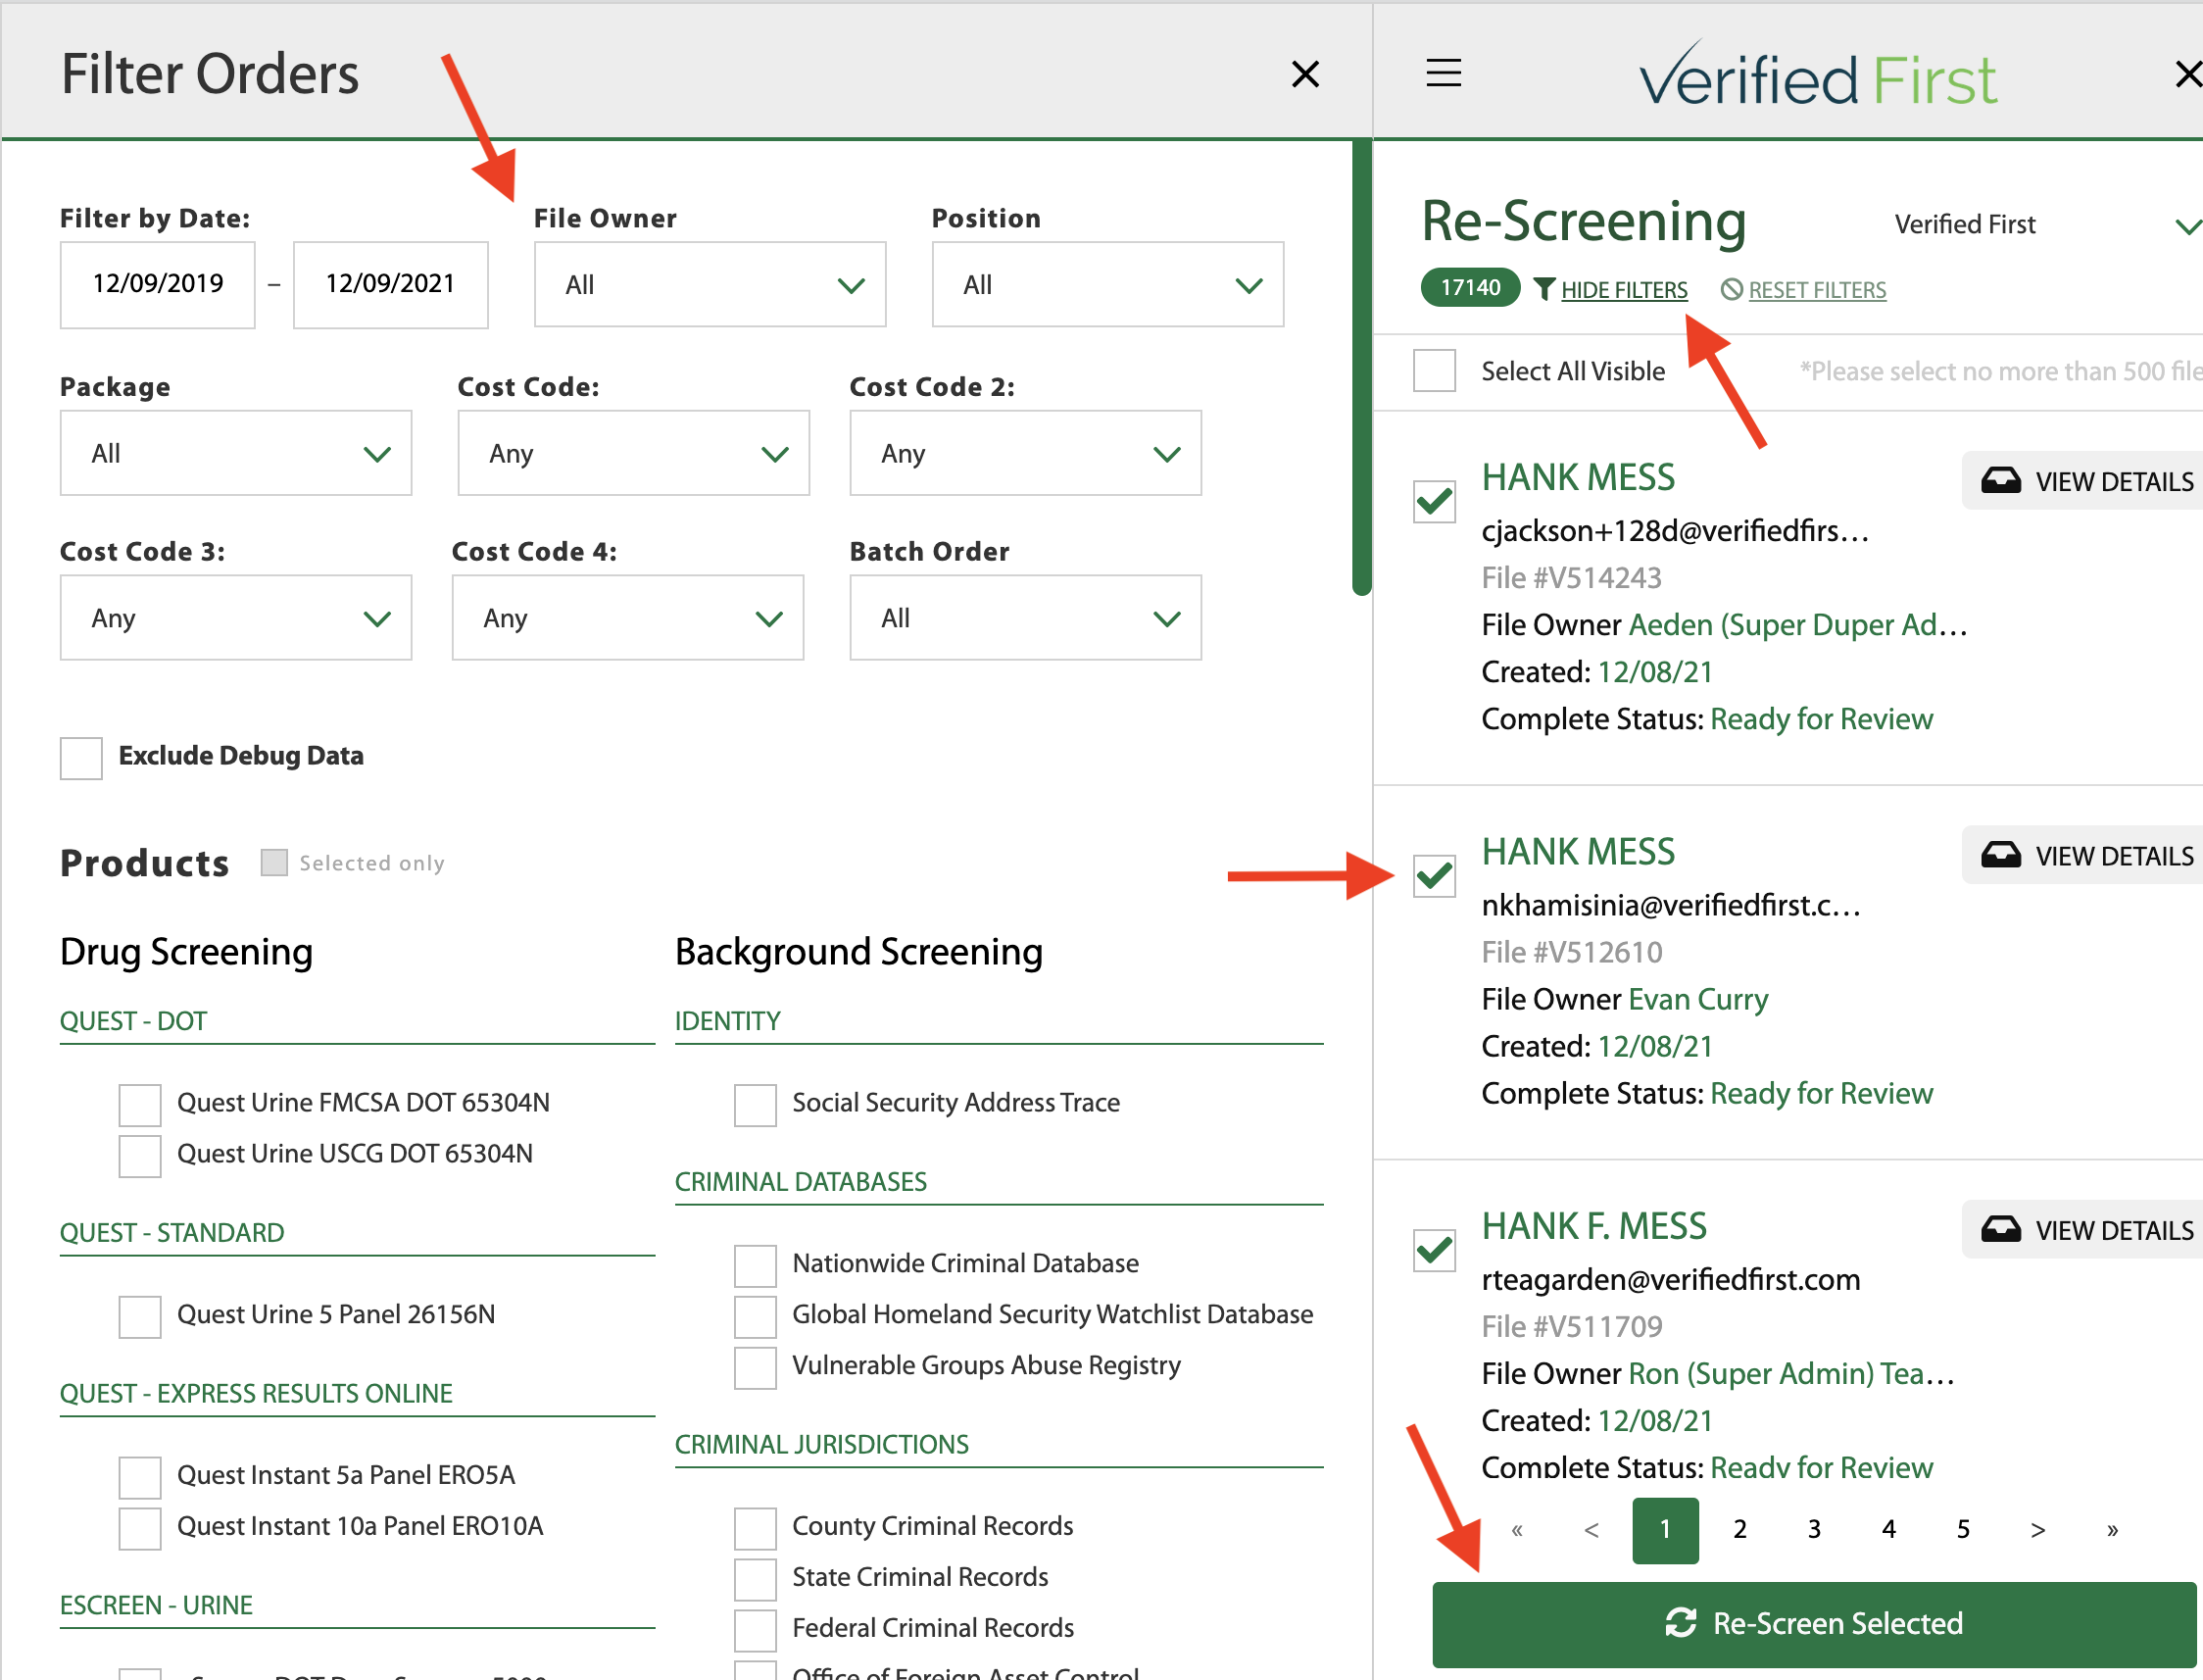The height and width of the screenshot is (1680, 2203).
Task: Click the funnel icon beside Hide Filters
Action: [1544, 290]
